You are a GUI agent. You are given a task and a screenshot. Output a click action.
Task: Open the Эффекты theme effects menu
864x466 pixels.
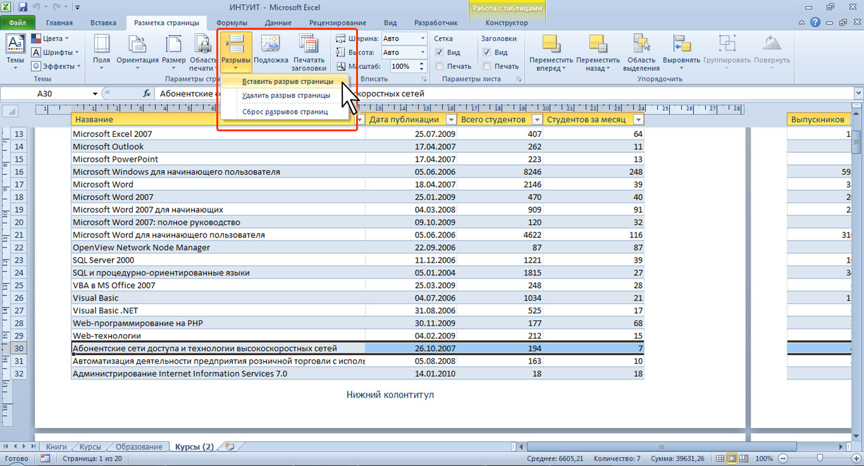(x=56, y=66)
